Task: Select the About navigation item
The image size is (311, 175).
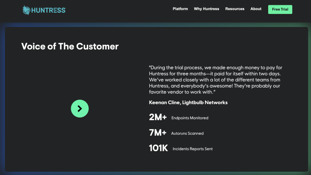Action: [x=256, y=9]
